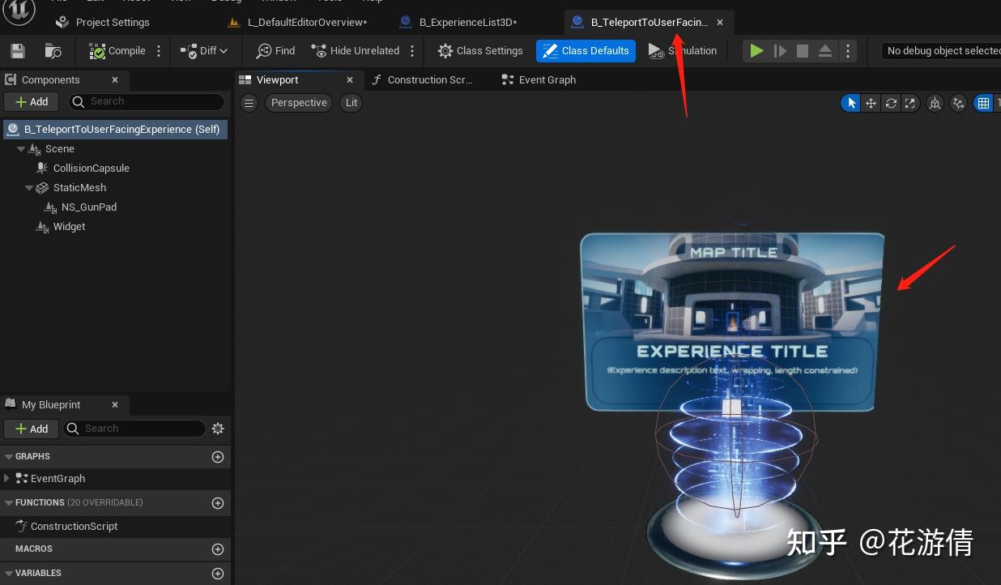Toggle surface snapping in viewport toolbar

[x=958, y=103]
